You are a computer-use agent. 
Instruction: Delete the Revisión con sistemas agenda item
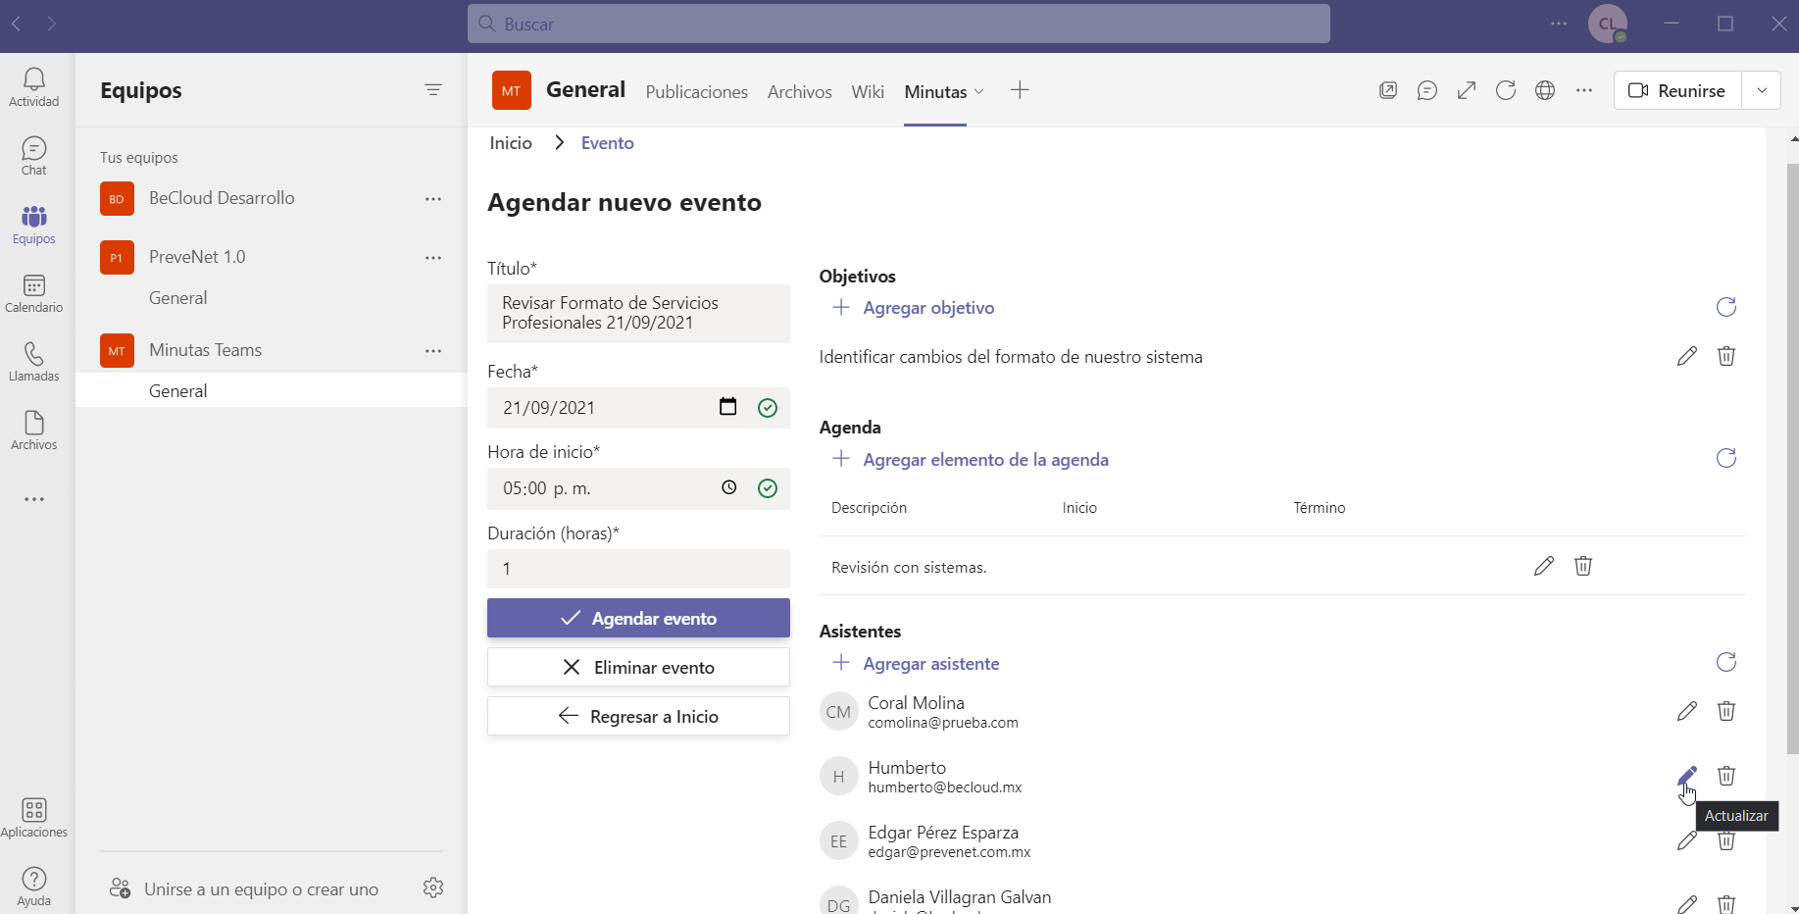coord(1583,566)
